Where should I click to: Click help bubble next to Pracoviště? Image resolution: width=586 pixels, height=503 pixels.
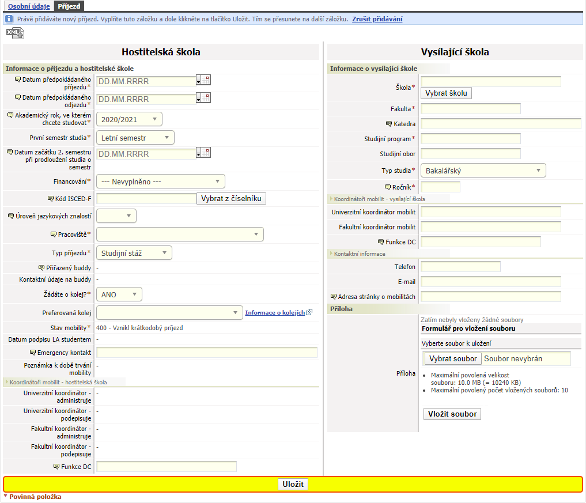click(x=54, y=235)
